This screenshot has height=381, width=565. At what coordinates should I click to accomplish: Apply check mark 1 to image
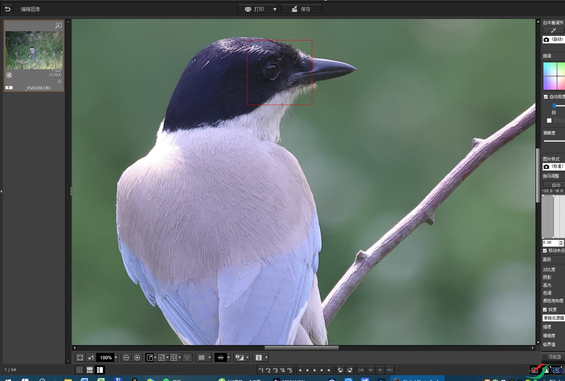coord(261,370)
